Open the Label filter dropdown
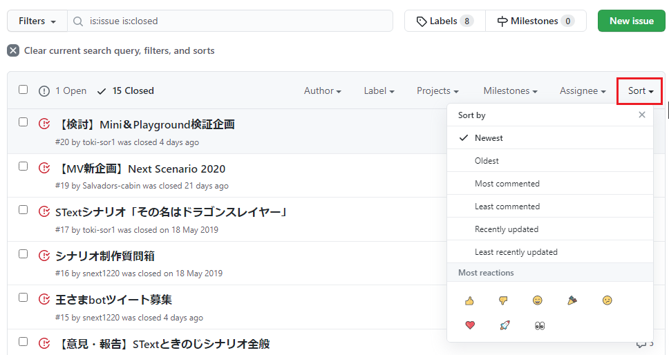The width and height of the screenshot is (669, 355). click(379, 90)
